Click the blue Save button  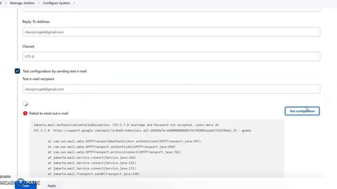click(26, 185)
